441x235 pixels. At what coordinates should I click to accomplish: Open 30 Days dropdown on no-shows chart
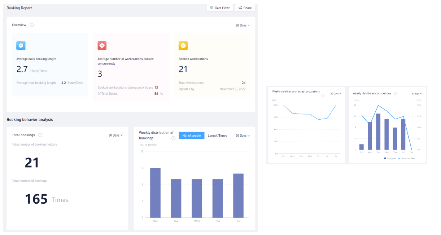[x=416, y=94]
